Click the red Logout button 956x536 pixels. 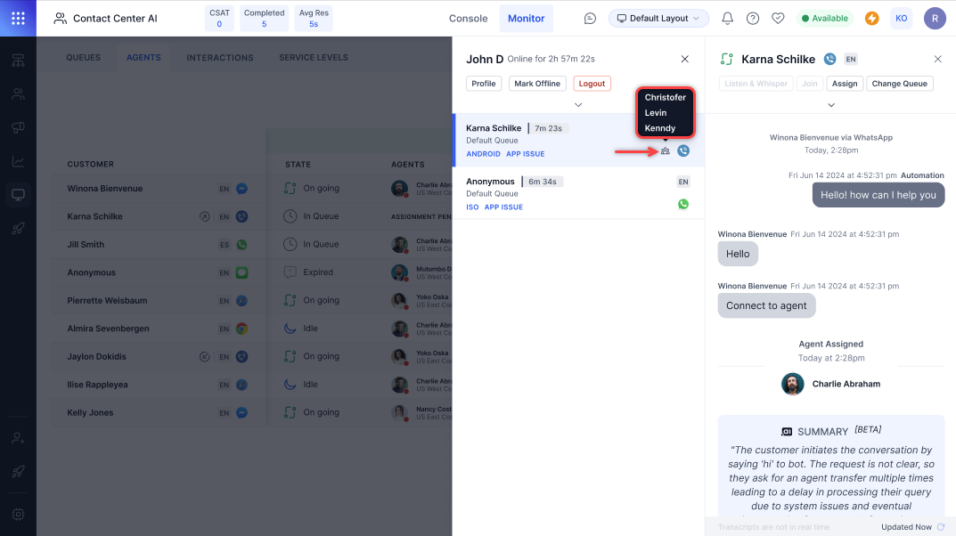pos(592,84)
